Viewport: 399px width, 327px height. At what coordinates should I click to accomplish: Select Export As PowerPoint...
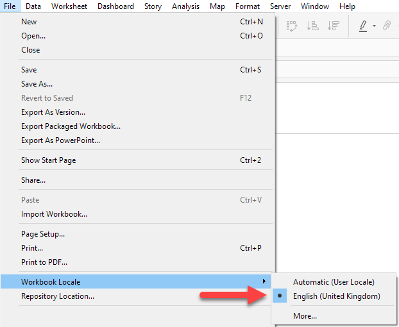pos(60,140)
